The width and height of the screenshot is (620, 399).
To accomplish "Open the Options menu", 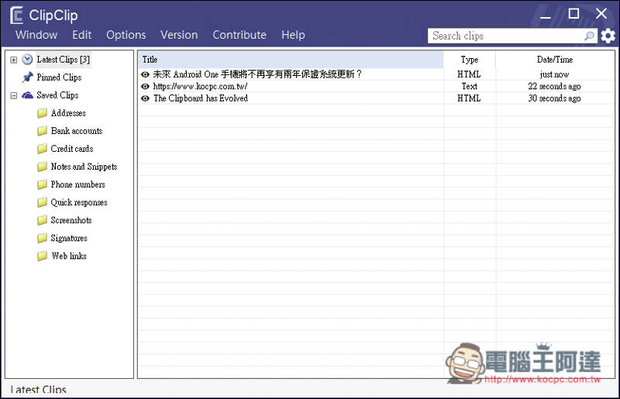I will (126, 35).
